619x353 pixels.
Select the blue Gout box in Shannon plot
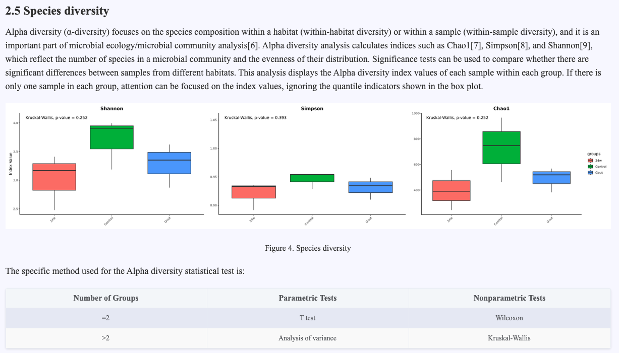(169, 163)
